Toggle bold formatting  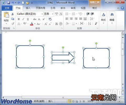pos(19,19)
